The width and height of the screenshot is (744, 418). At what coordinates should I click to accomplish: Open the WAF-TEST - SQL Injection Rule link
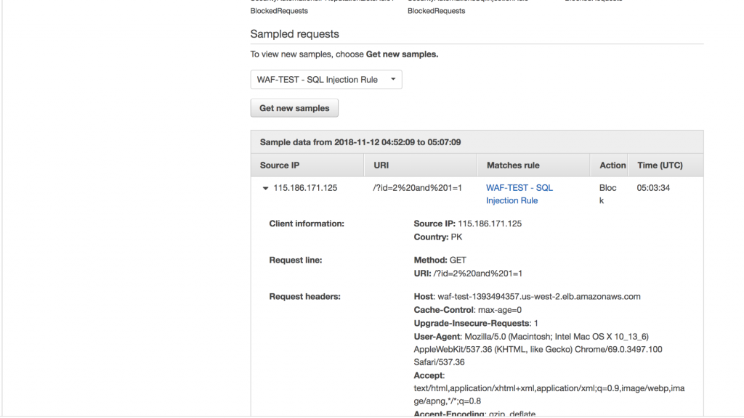click(519, 194)
